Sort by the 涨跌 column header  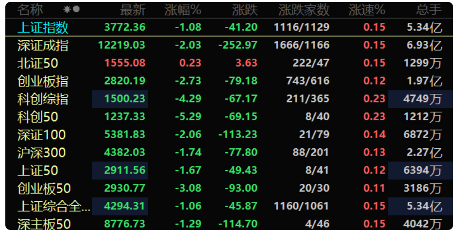click(x=245, y=10)
